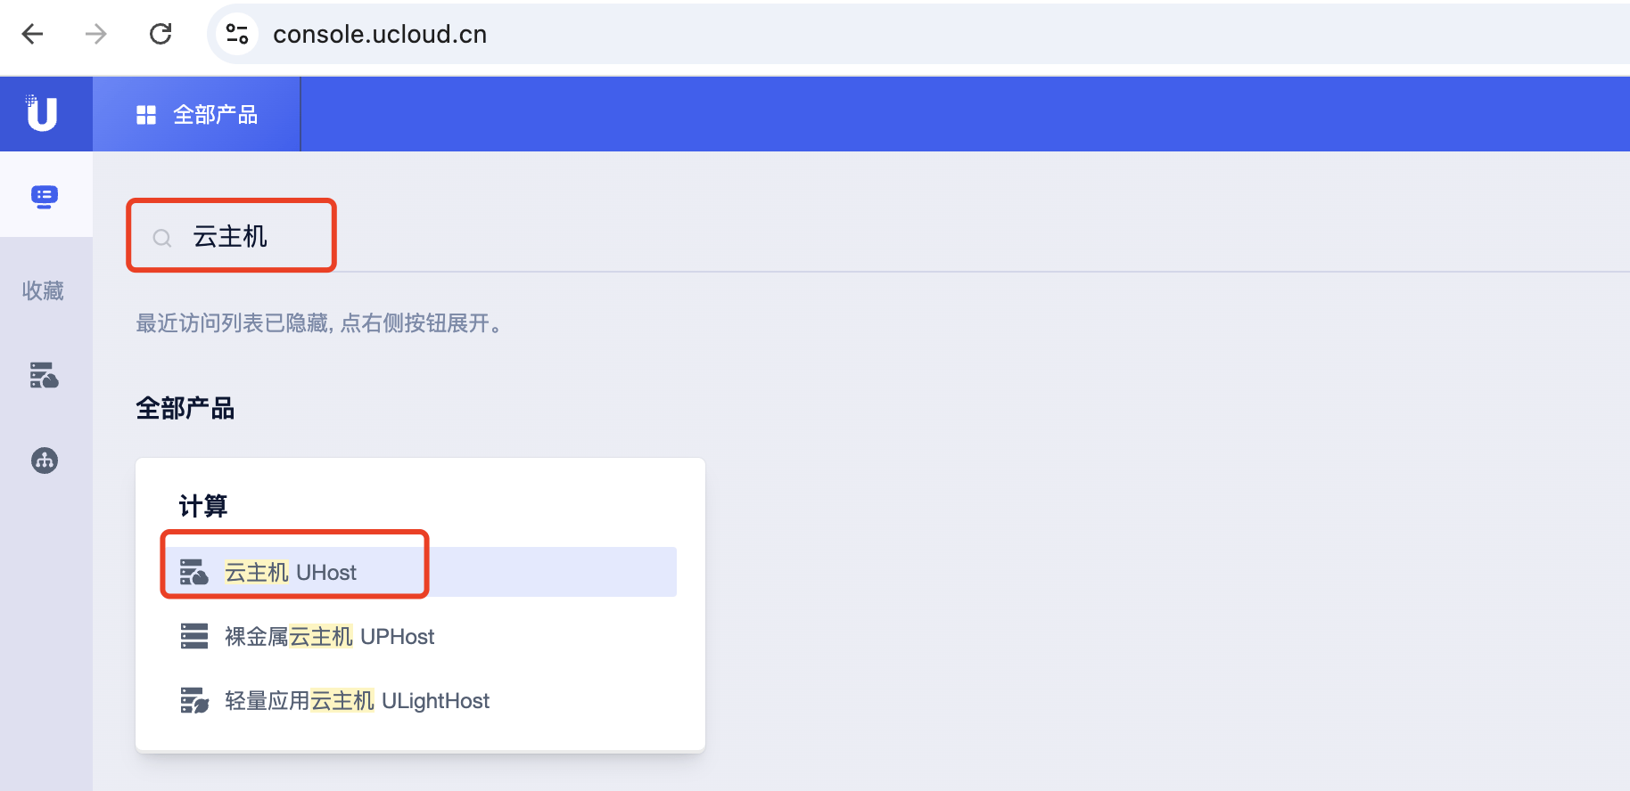The width and height of the screenshot is (1630, 791).
Task: Click the search field containing 云主机
Action: [241, 237]
